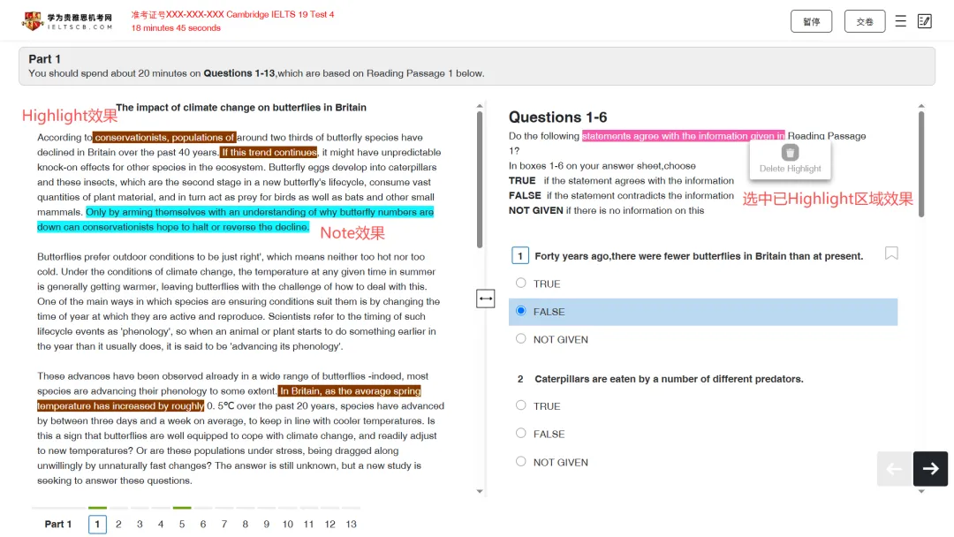
Task: Click the panel resize double-arrow handle
Action: tap(486, 299)
